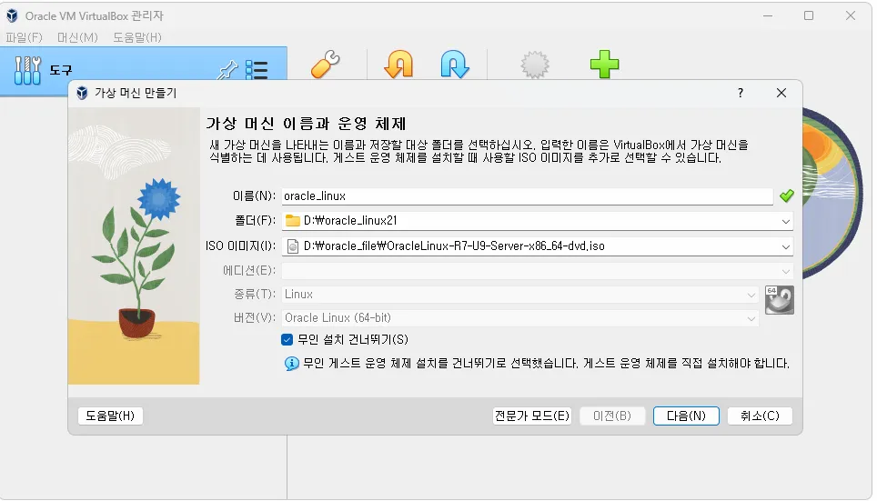Click the D:₩oracle_linux21 folder path text
Viewport: 877px width, 501px height.
(x=350, y=220)
